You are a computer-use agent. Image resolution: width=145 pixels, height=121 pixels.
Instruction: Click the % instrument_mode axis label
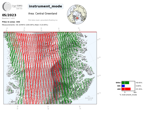click(x=128, y=95)
